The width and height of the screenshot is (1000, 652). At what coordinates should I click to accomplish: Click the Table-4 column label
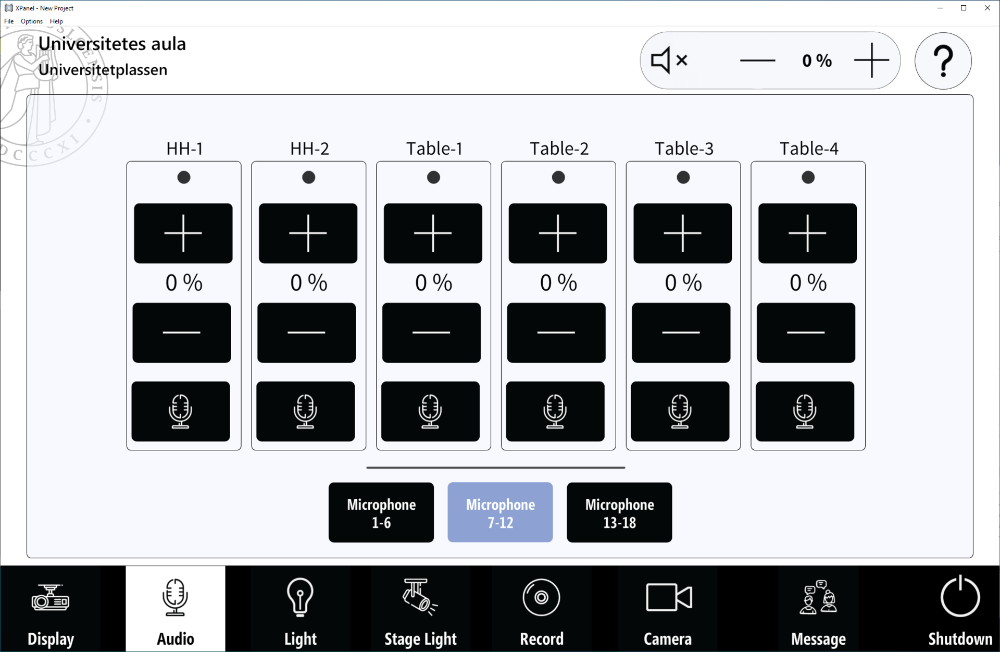click(x=808, y=149)
